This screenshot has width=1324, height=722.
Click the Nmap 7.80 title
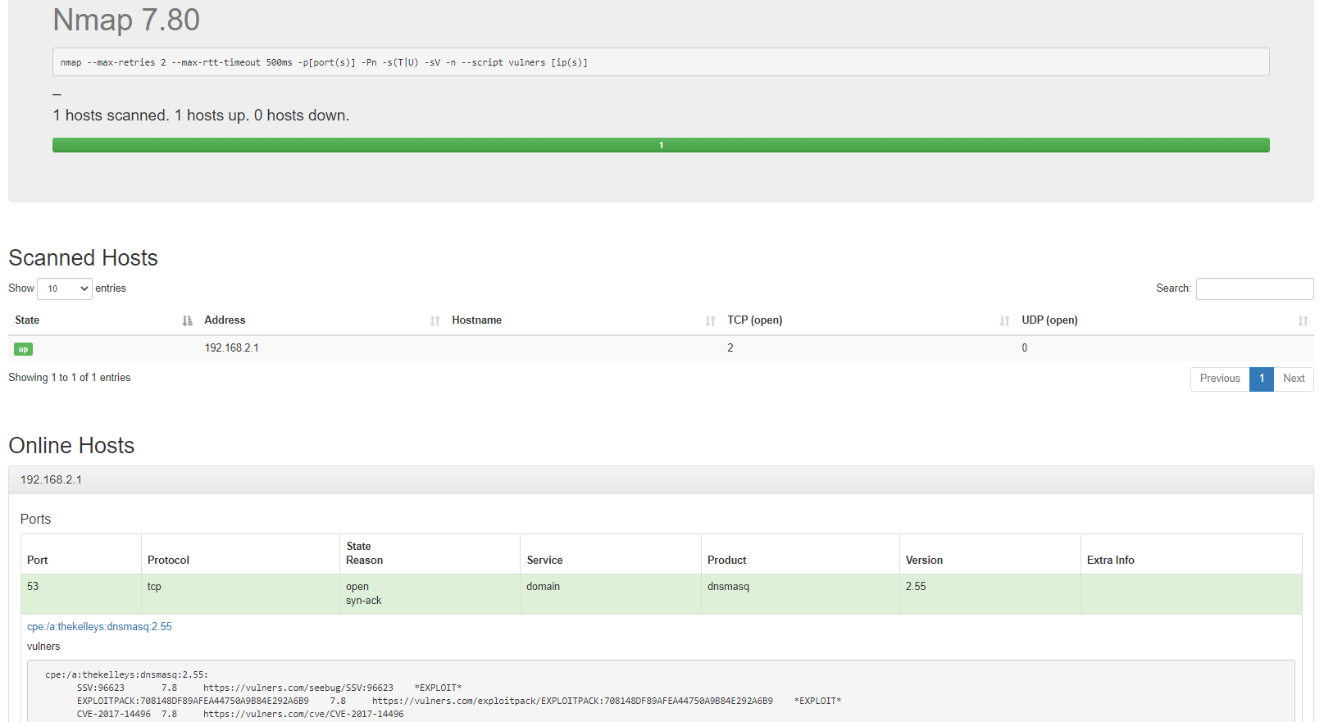[x=126, y=20]
